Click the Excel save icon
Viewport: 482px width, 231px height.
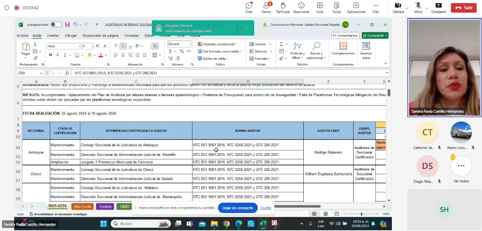(67, 25)
